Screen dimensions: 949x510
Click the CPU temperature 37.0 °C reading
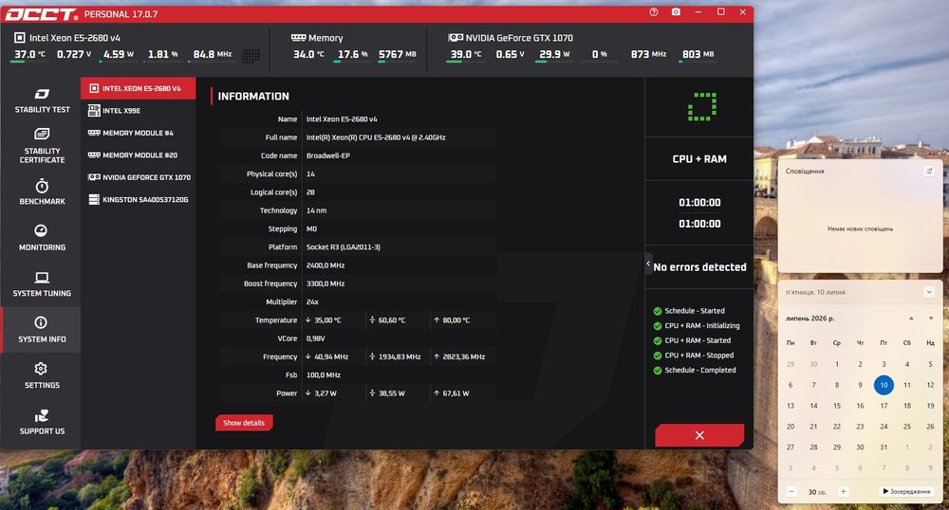coord(29,54)
